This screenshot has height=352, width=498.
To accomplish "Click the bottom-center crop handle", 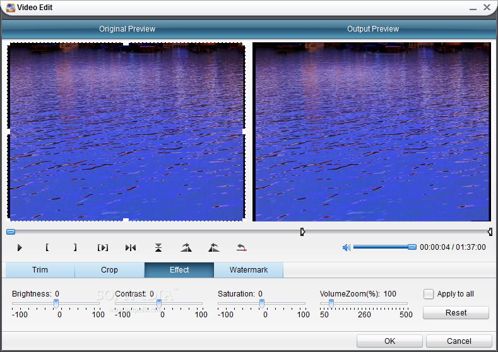I will pos(126,220).
